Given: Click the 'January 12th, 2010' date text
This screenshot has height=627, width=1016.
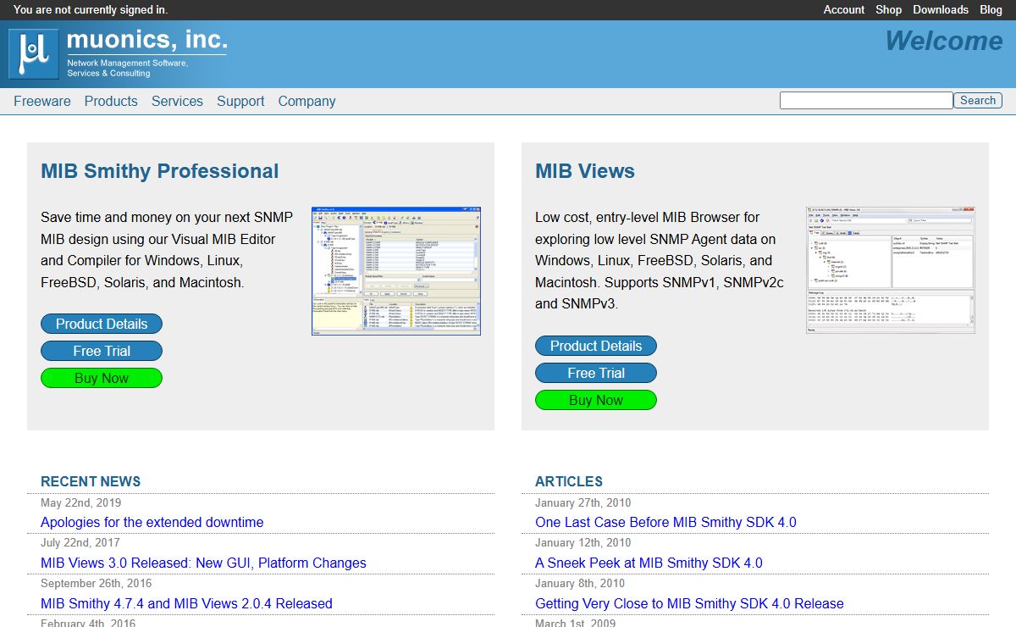Looking at the screenshot, I should (x=583, y=543).
